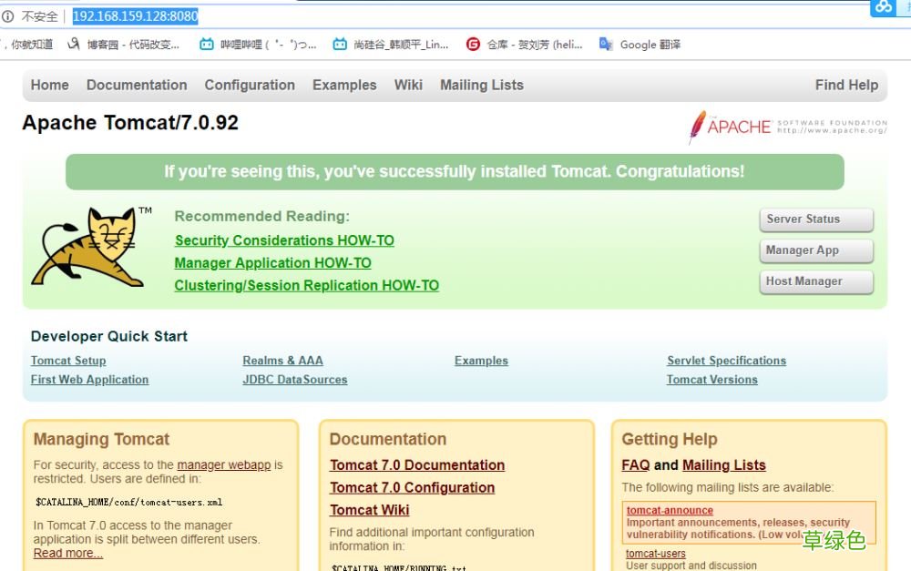The height and width of the screenshot is (571, 911).
Task: Open the 博客园 bookmark icon
Action: point(73,44)
